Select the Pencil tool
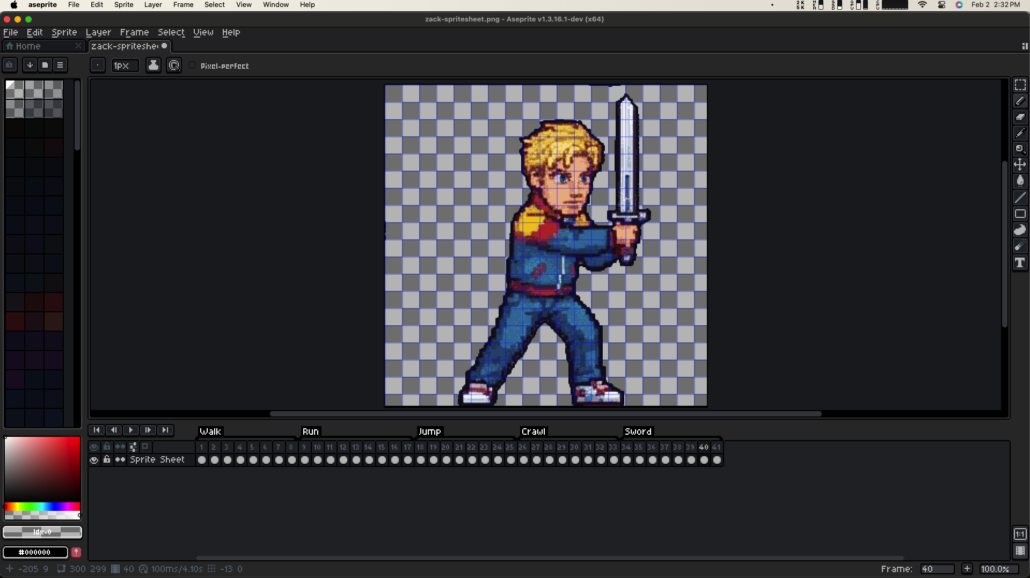This screenshot has width=1030, height=578. [1020, 100]
